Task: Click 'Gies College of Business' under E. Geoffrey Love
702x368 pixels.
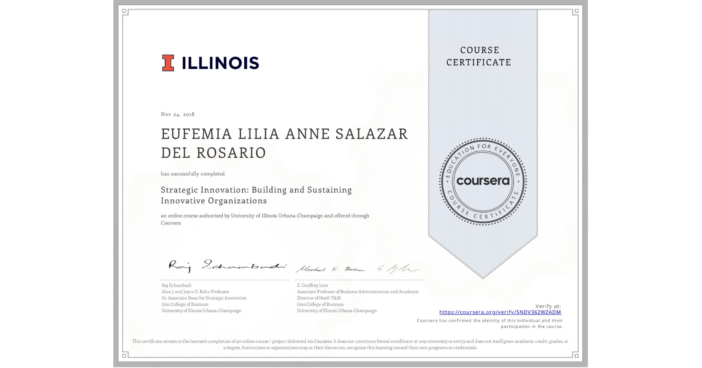Action: (x=320, y=304)
